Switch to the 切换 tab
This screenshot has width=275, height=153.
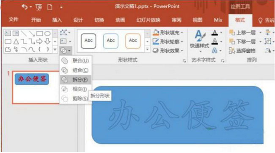[99, 20]
